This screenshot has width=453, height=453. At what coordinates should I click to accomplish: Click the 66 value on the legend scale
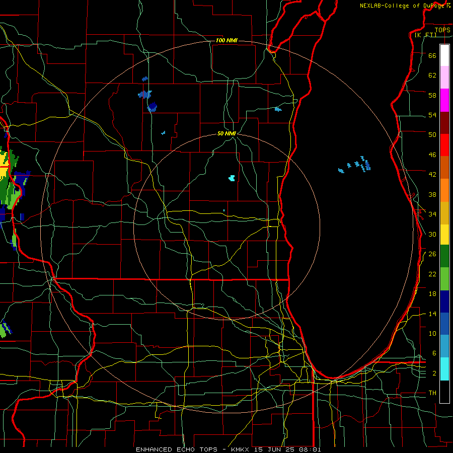tap(432, 55)
